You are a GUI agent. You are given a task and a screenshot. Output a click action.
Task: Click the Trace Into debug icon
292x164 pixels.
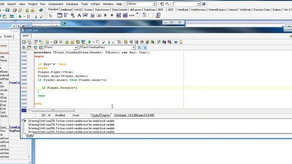pyautogui.click(x=36, y=16)
